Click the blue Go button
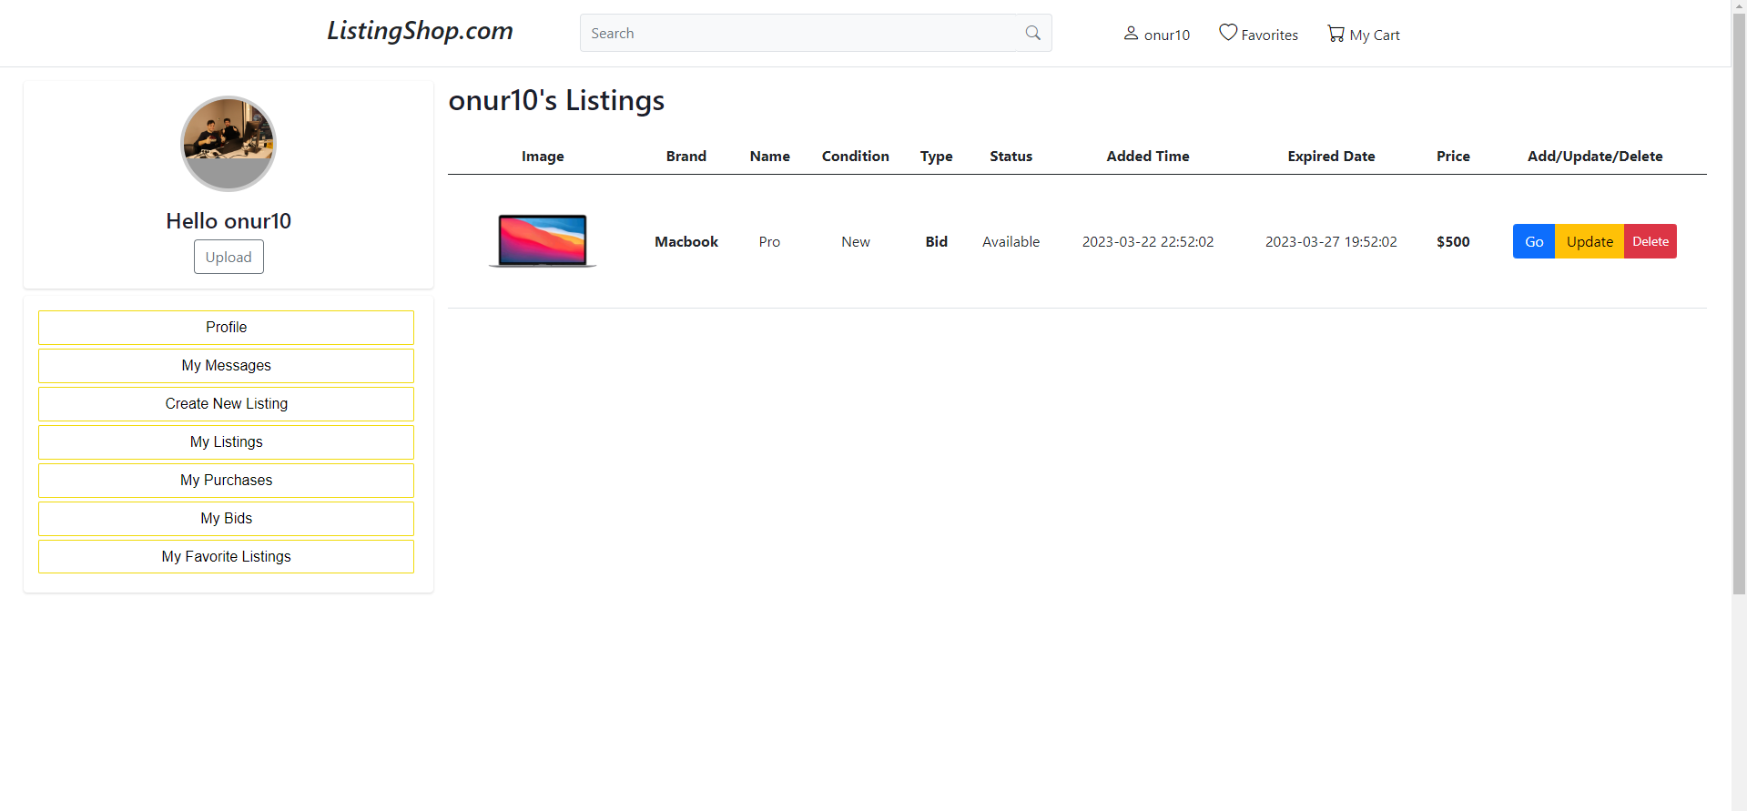 [1534, 241]
